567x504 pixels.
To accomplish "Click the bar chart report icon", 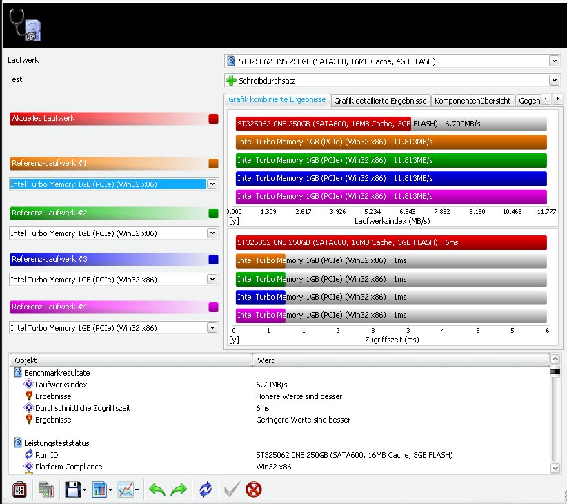I will pyautogui.click(x=99, y=490).
